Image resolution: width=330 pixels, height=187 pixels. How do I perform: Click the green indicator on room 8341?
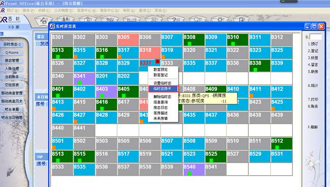click(80, 82)
